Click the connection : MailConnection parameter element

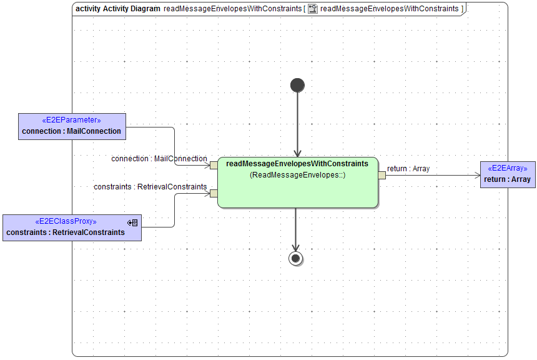pyautogui.click(x=72, y=126)
